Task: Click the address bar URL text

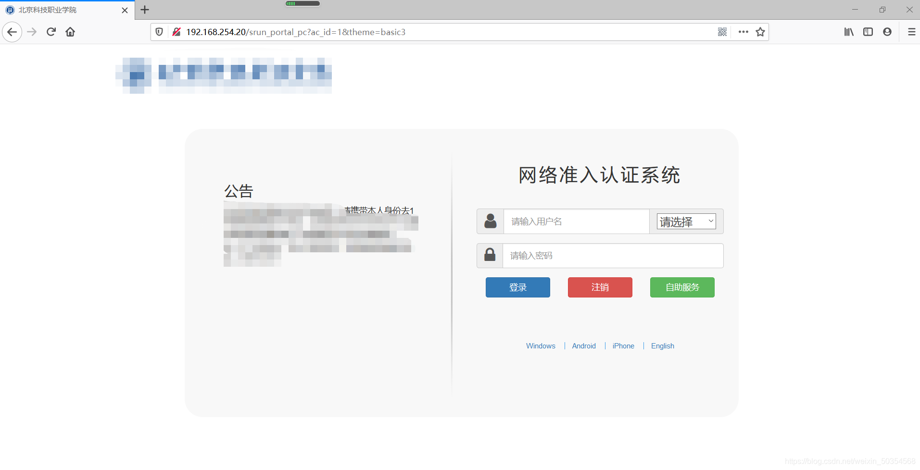Action: (296, 32)
